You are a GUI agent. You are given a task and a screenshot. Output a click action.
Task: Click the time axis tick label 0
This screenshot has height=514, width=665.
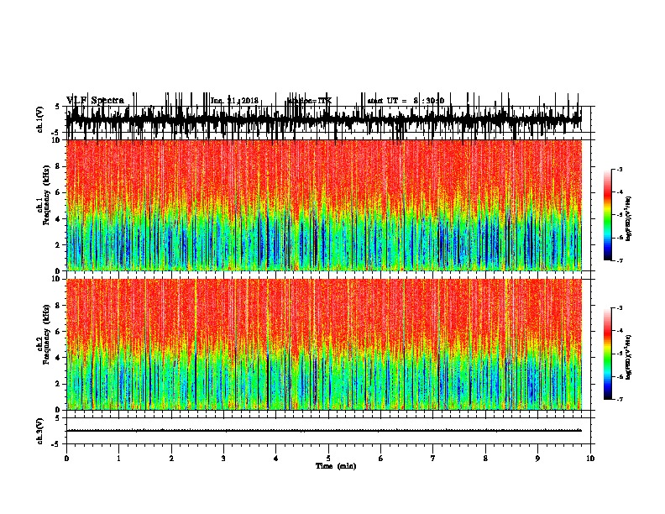pyautogui.click(x=66, y=459)
